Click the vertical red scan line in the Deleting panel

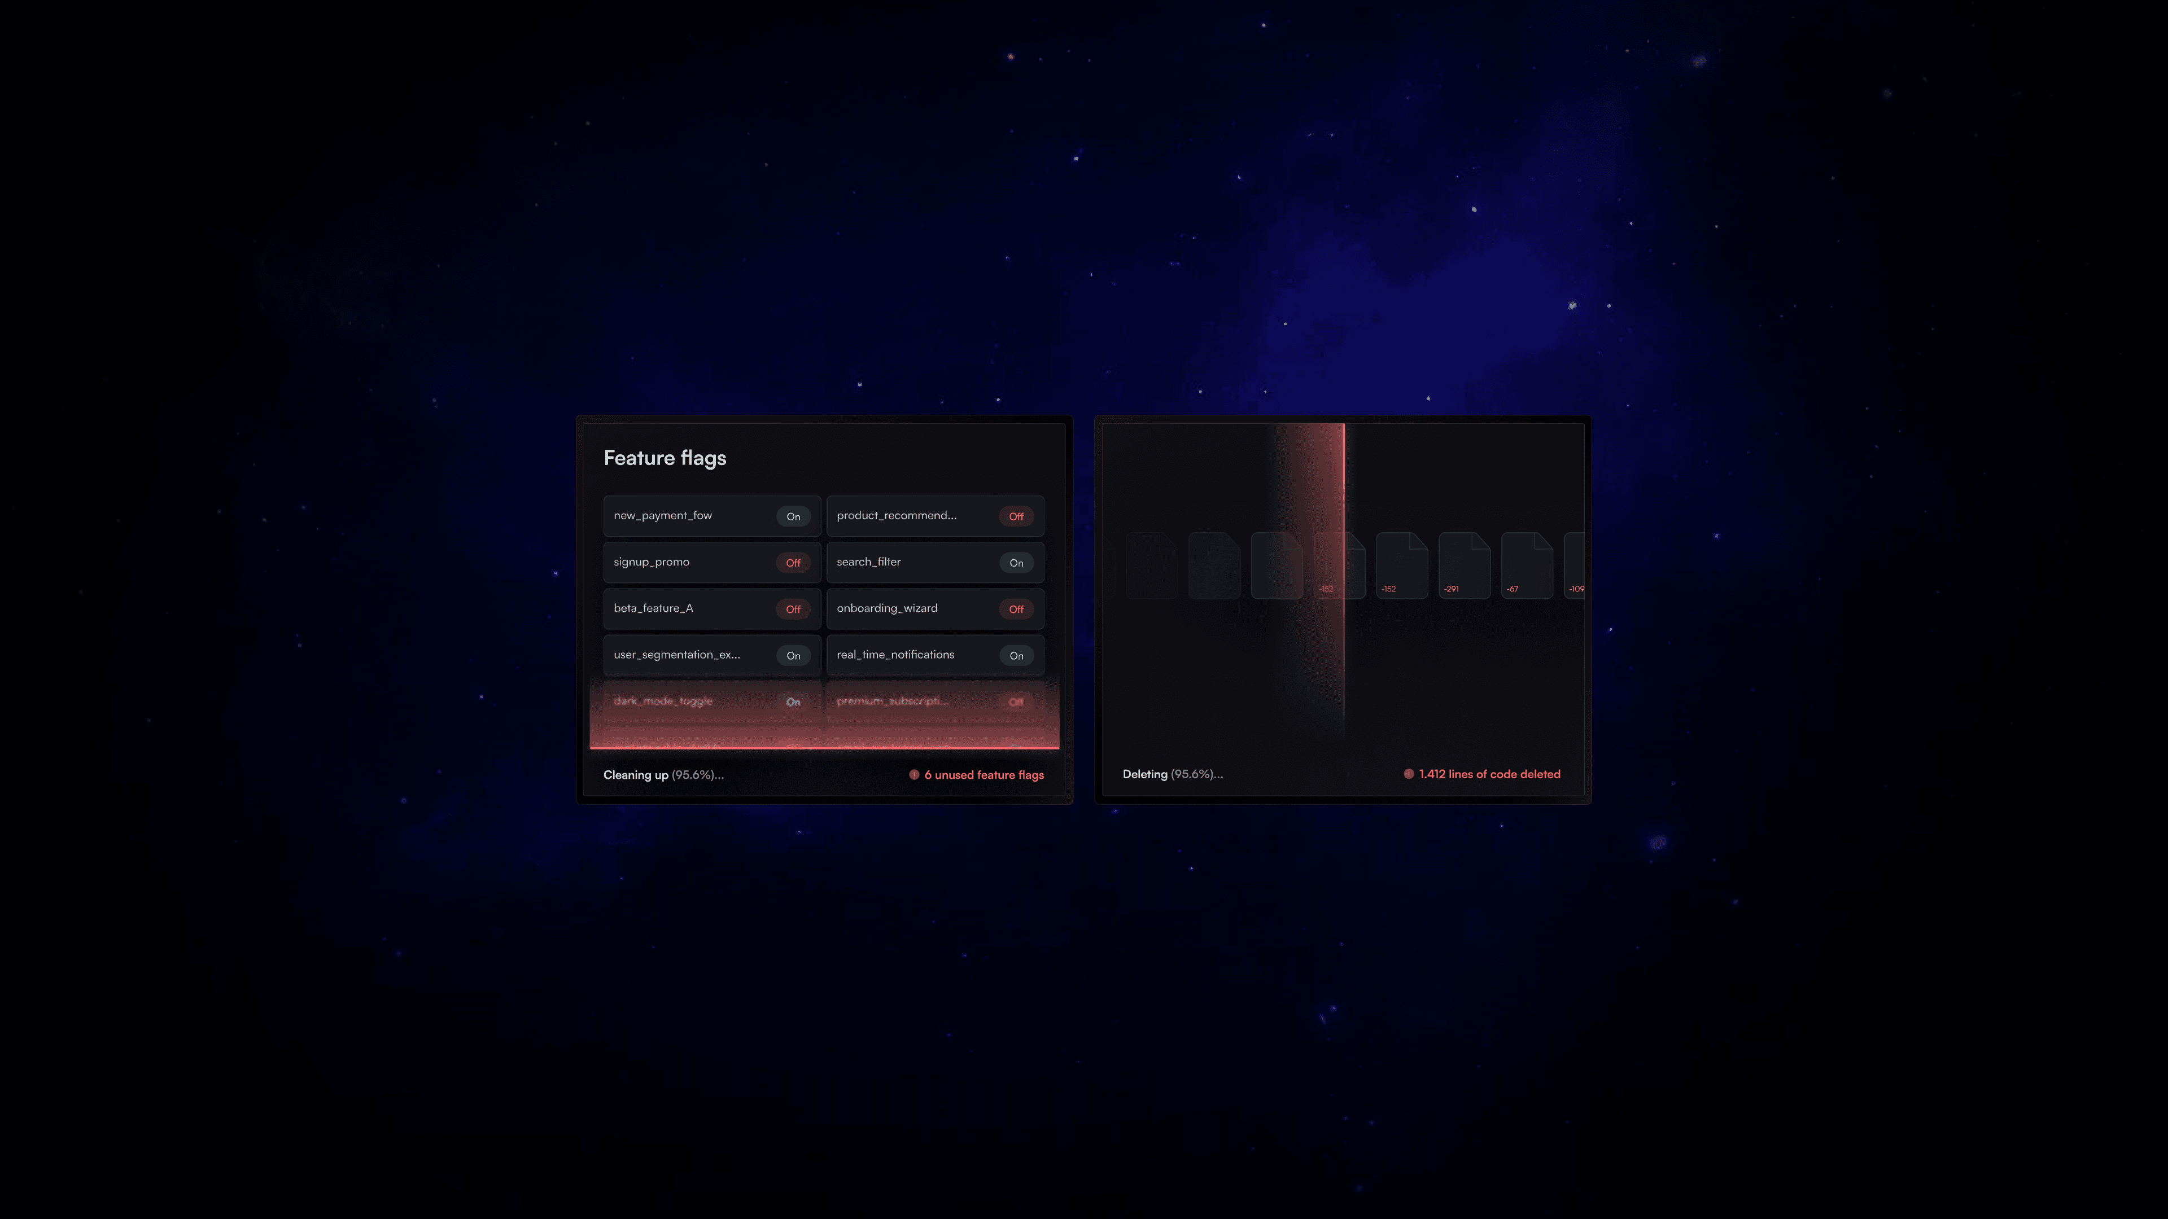1344,581
